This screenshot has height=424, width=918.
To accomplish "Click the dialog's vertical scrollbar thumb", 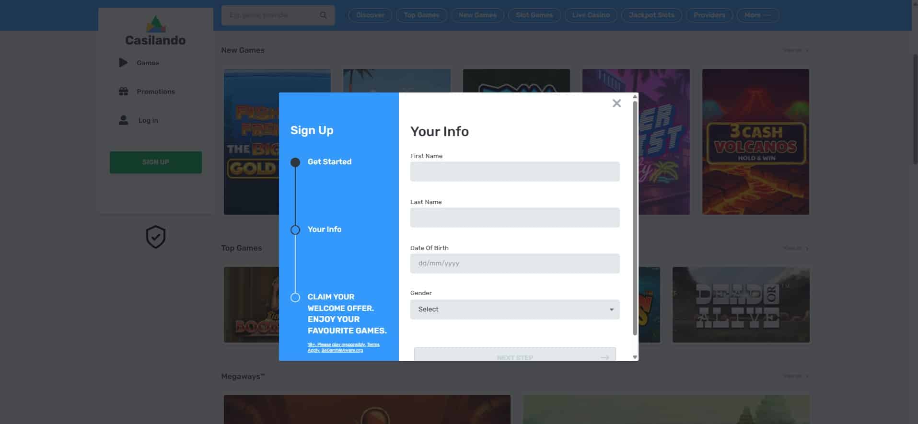I will coord(635,218).
